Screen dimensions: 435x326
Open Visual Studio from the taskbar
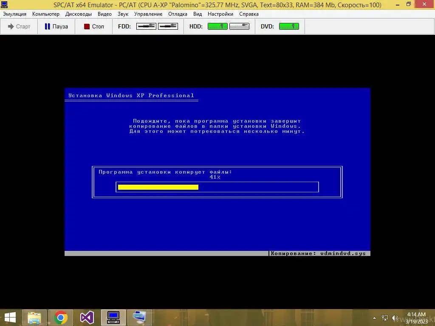(87, 318)
